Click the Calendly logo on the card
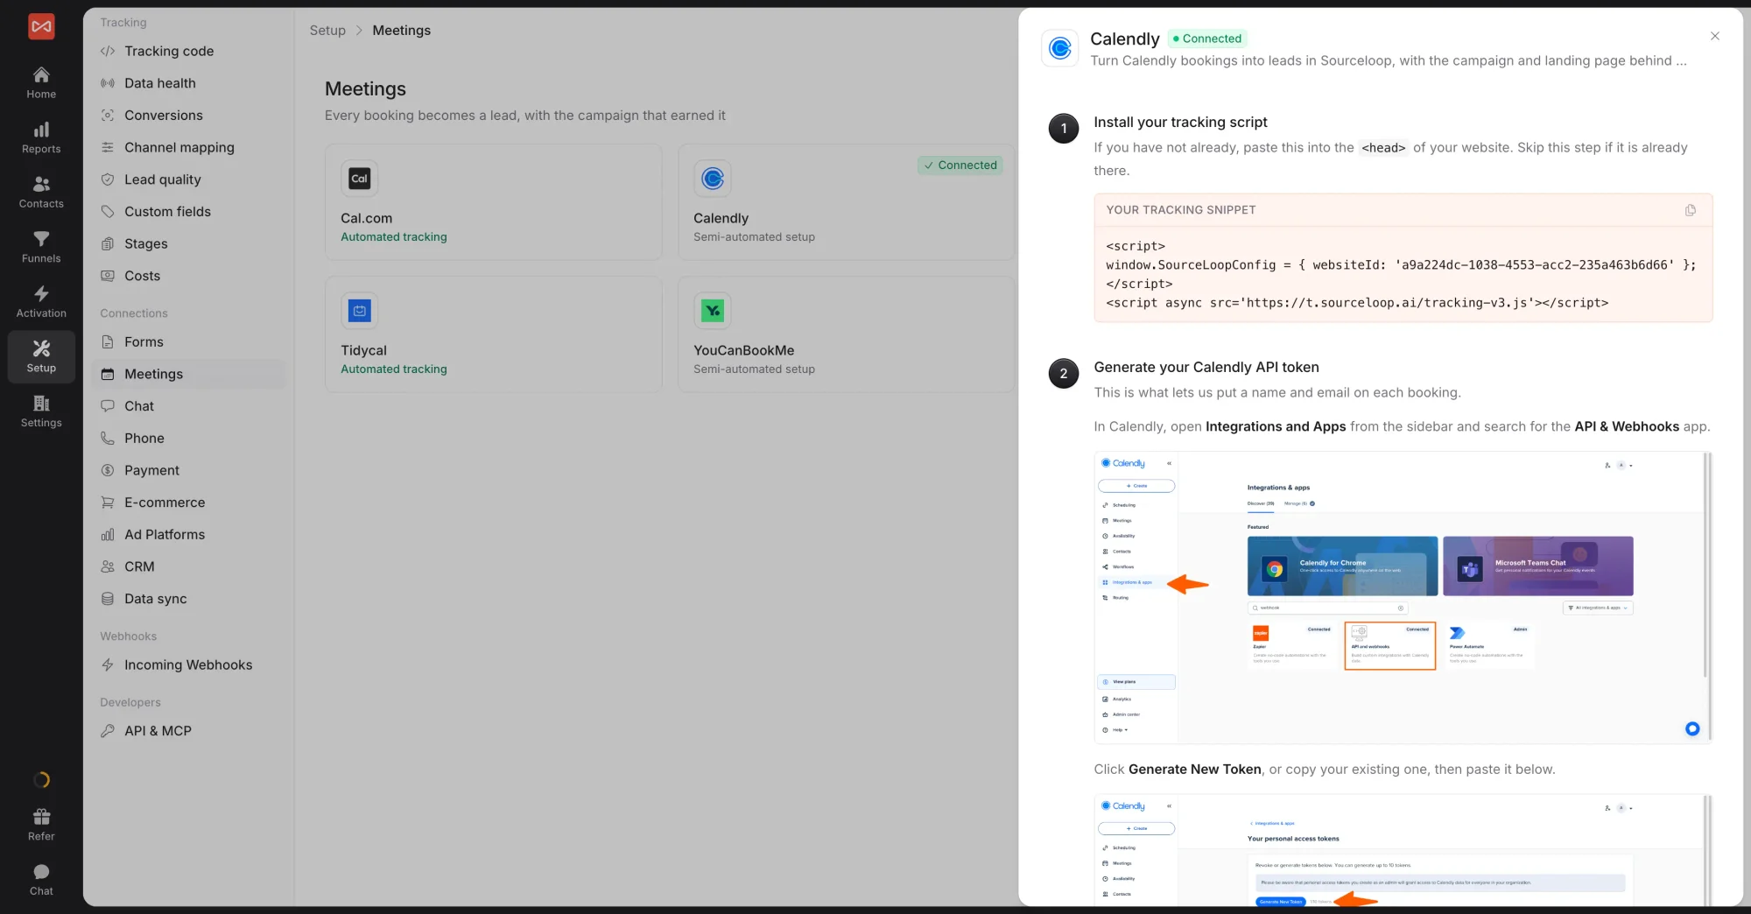The image size is (1751, 914). pos(713,179)
